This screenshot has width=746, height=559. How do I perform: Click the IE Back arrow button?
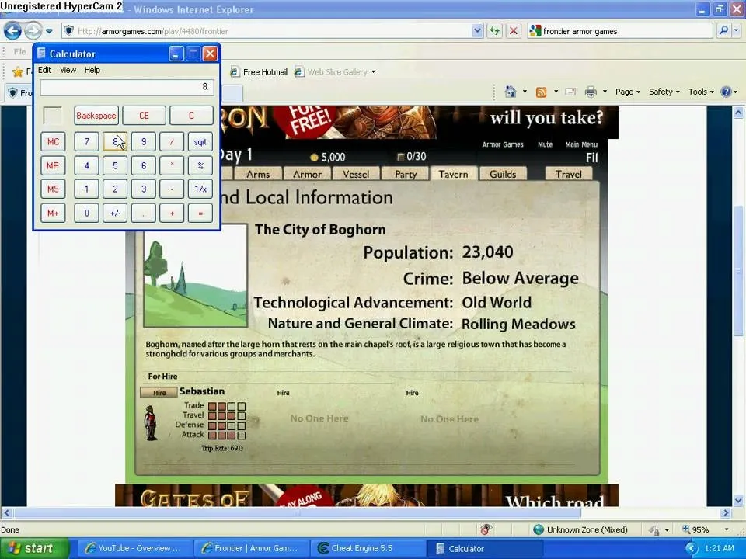tap(13, 31)
